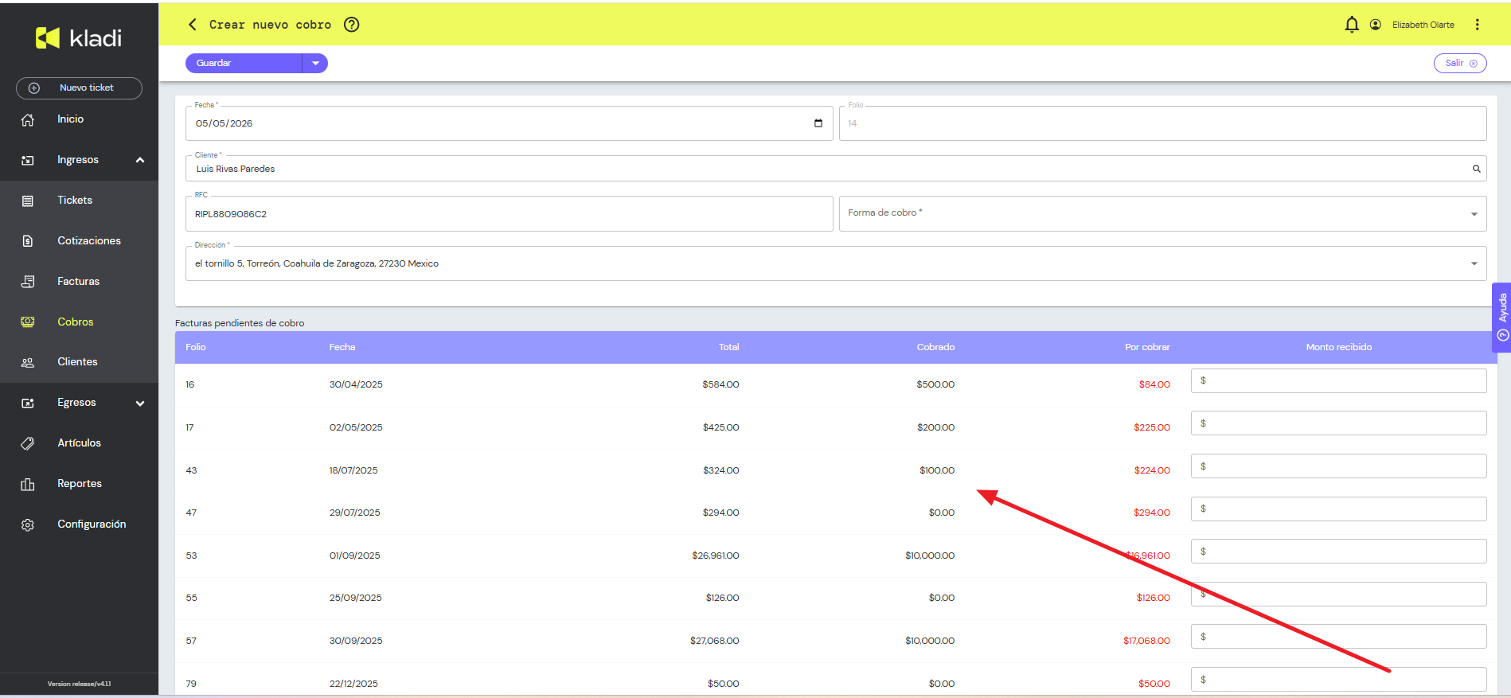Image resolution: width=1511 pixels, height=698 pixels.
Task: Go back using the arrow beside Crear nuevo cobro
Action: (x=192, y=25)
